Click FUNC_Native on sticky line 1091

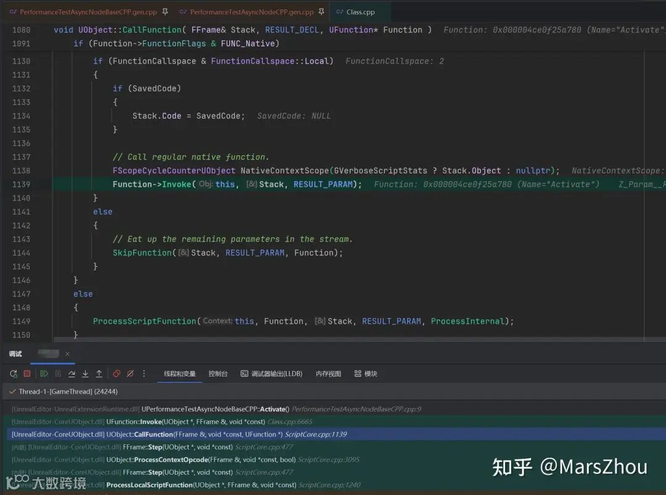pos(248,43)
